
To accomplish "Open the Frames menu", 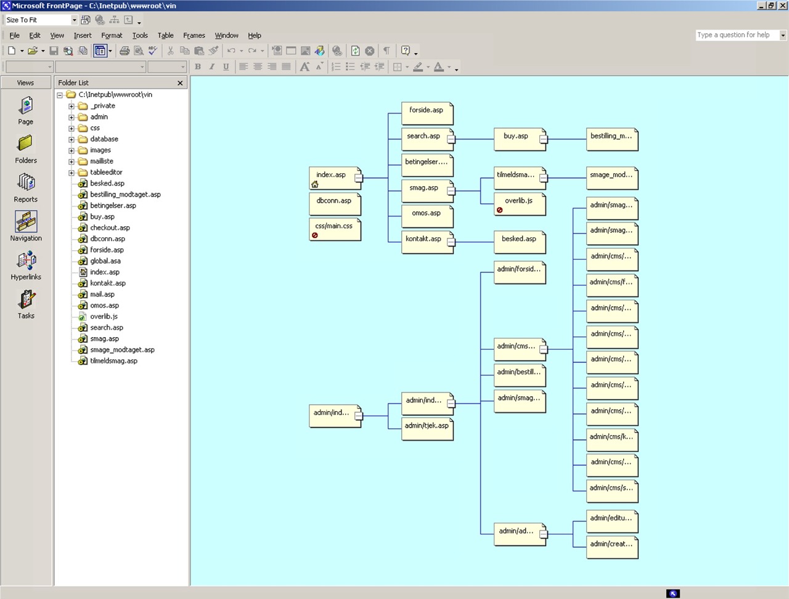I will (x=194, y=36).
